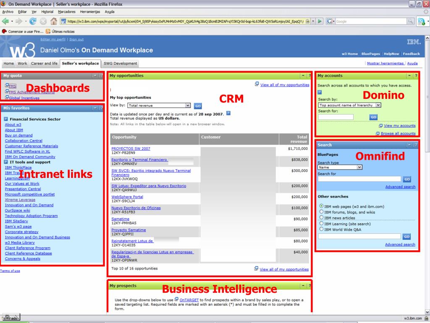Select IBM forums, blogs, and wikis option

click(x=321, y=212)
